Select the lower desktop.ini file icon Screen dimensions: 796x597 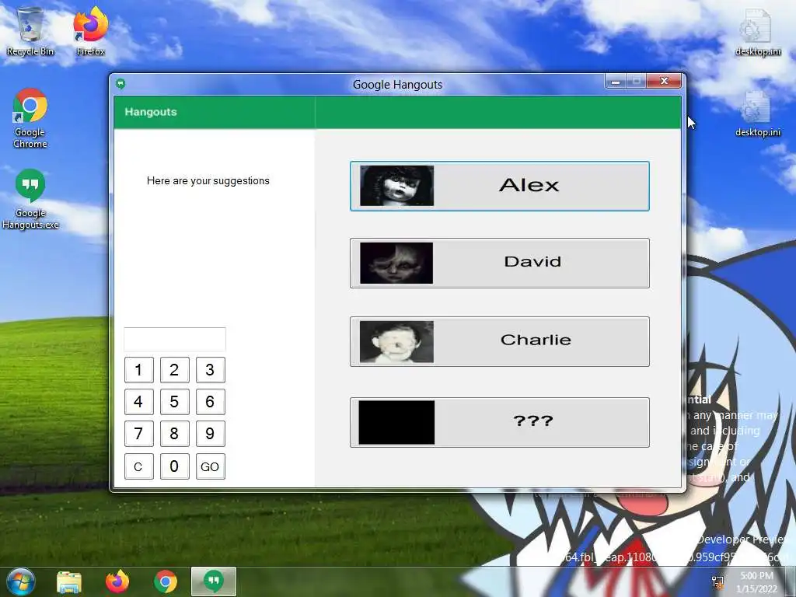click(x=757, y=113)
